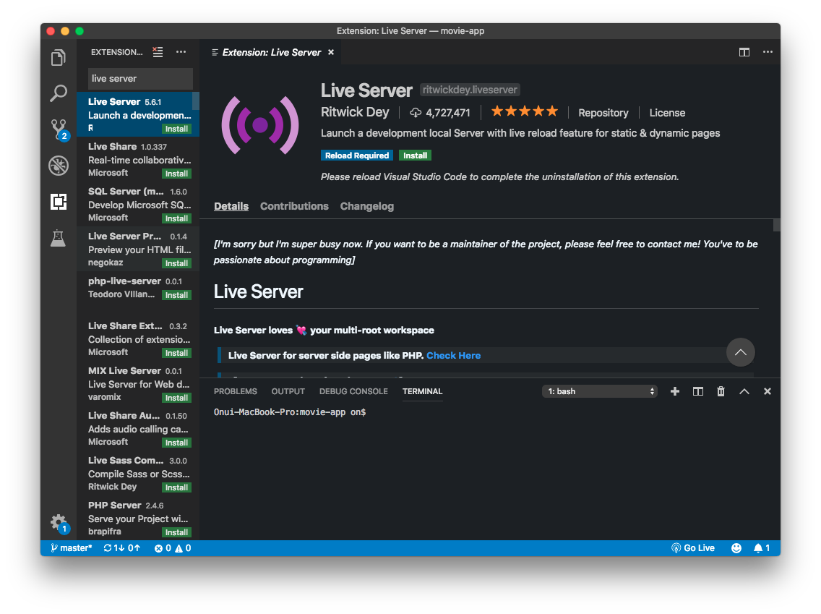This screenshot has width=821, height=614.
Task: Install PHP Server extension
Action: tap(176, 533)
